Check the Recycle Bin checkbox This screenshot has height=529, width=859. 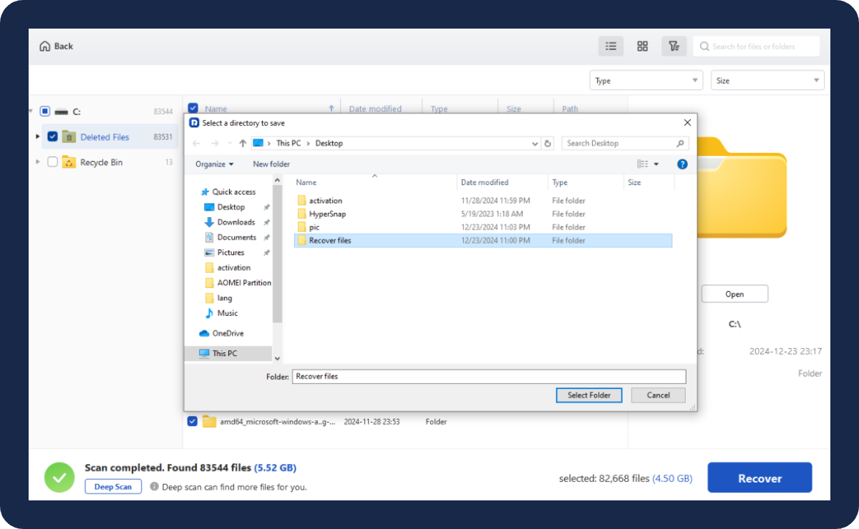click(x=52, y=162)
